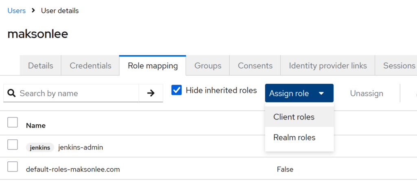Viewport: 417px width, 193px height.
Task: Select the Role mapping tab
Action: point(153,66)
